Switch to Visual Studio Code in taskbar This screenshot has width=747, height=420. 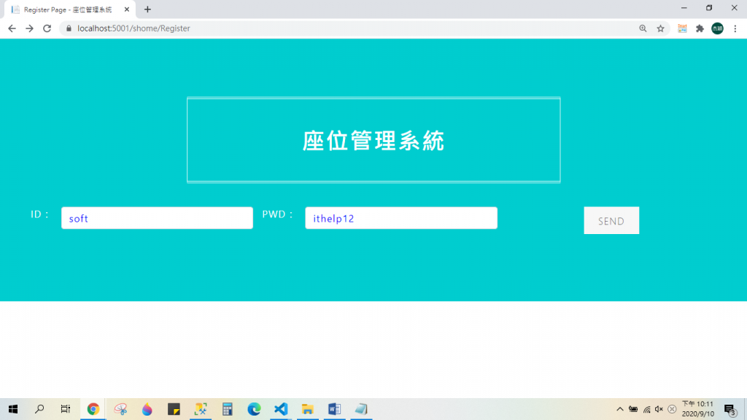(281, 409)
